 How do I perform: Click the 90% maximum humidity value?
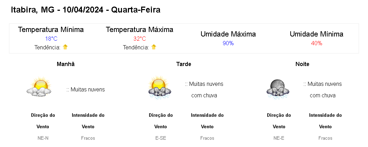click(x=228, y=43)
